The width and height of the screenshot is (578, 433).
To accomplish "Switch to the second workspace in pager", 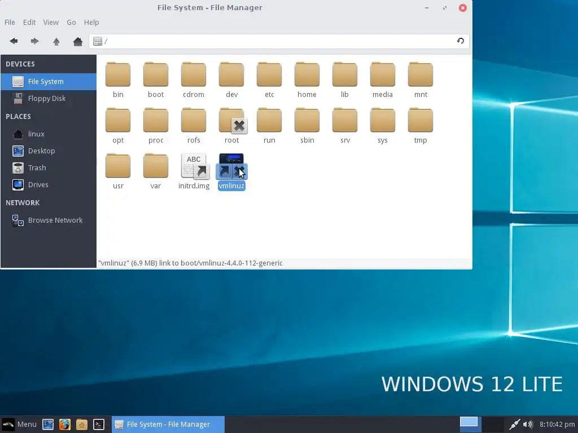I will click(x=492, y=424).
